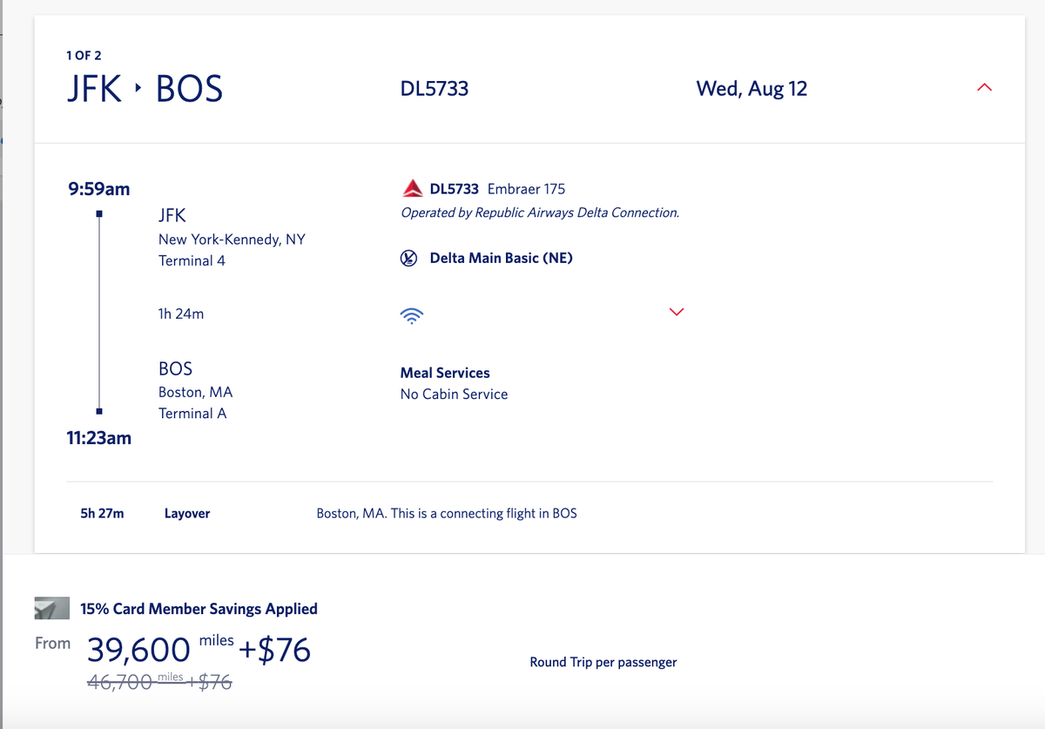Select the 1 OF 2 segment indicator
Viewport: 1045px width, 729px height.
(84, 54)
